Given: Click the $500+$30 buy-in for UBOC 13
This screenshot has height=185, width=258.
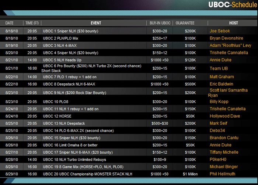Looking at the screenshot, I should (x=160, y=123).
